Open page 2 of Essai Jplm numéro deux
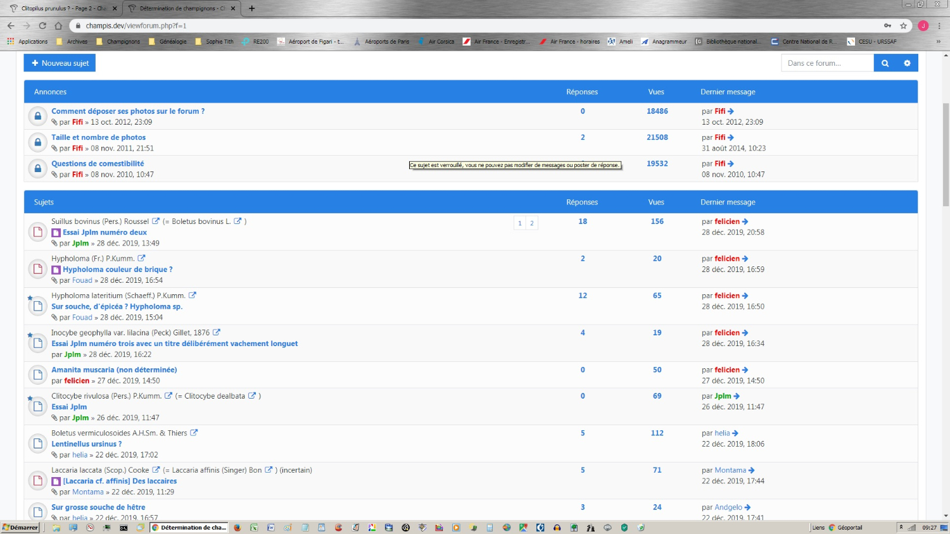This screenshot has height=534, width=950. (531, 223)
